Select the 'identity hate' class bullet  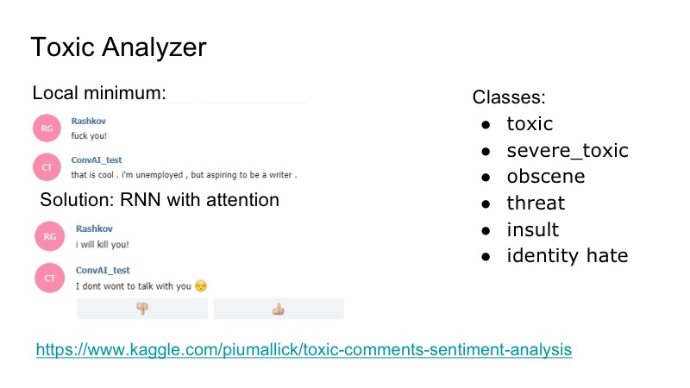567,255
